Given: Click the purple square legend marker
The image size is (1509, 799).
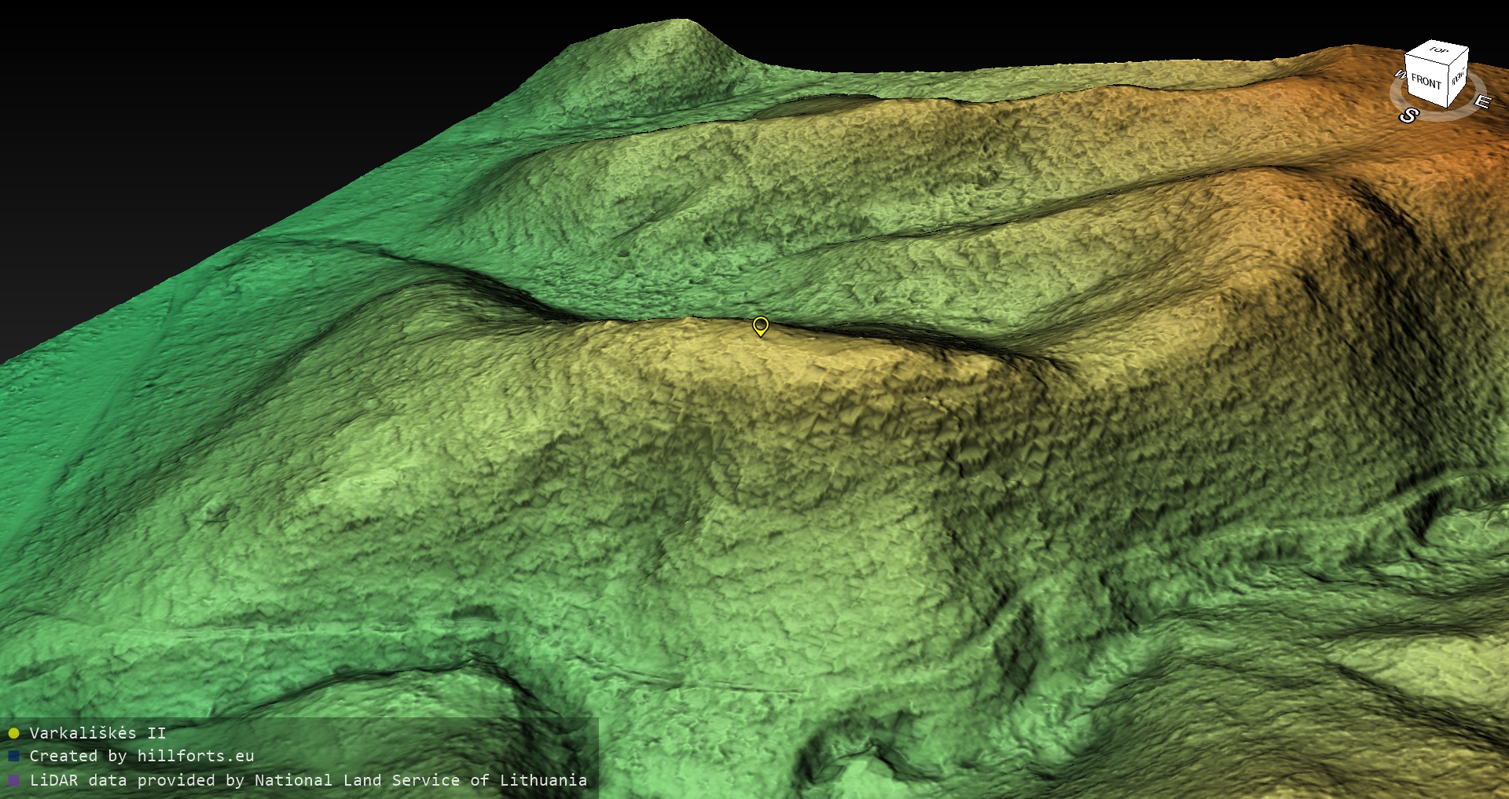Looking at the screenshot, I should click(13, 780).
